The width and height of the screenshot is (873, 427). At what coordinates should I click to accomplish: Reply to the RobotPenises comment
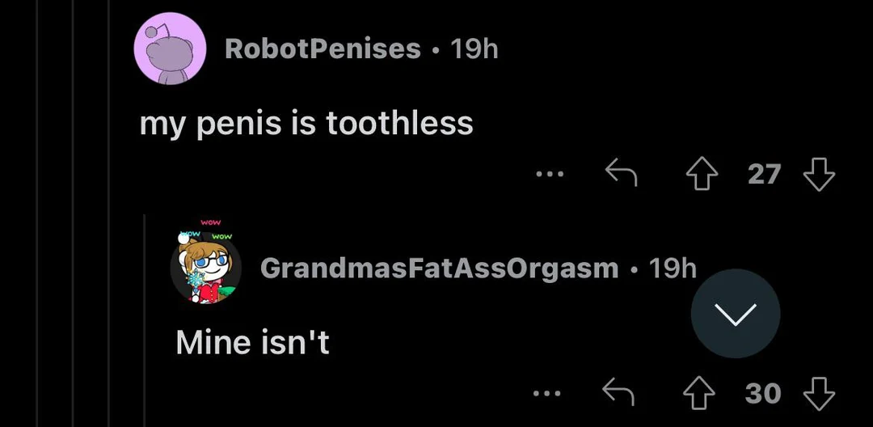coord(622,173)
